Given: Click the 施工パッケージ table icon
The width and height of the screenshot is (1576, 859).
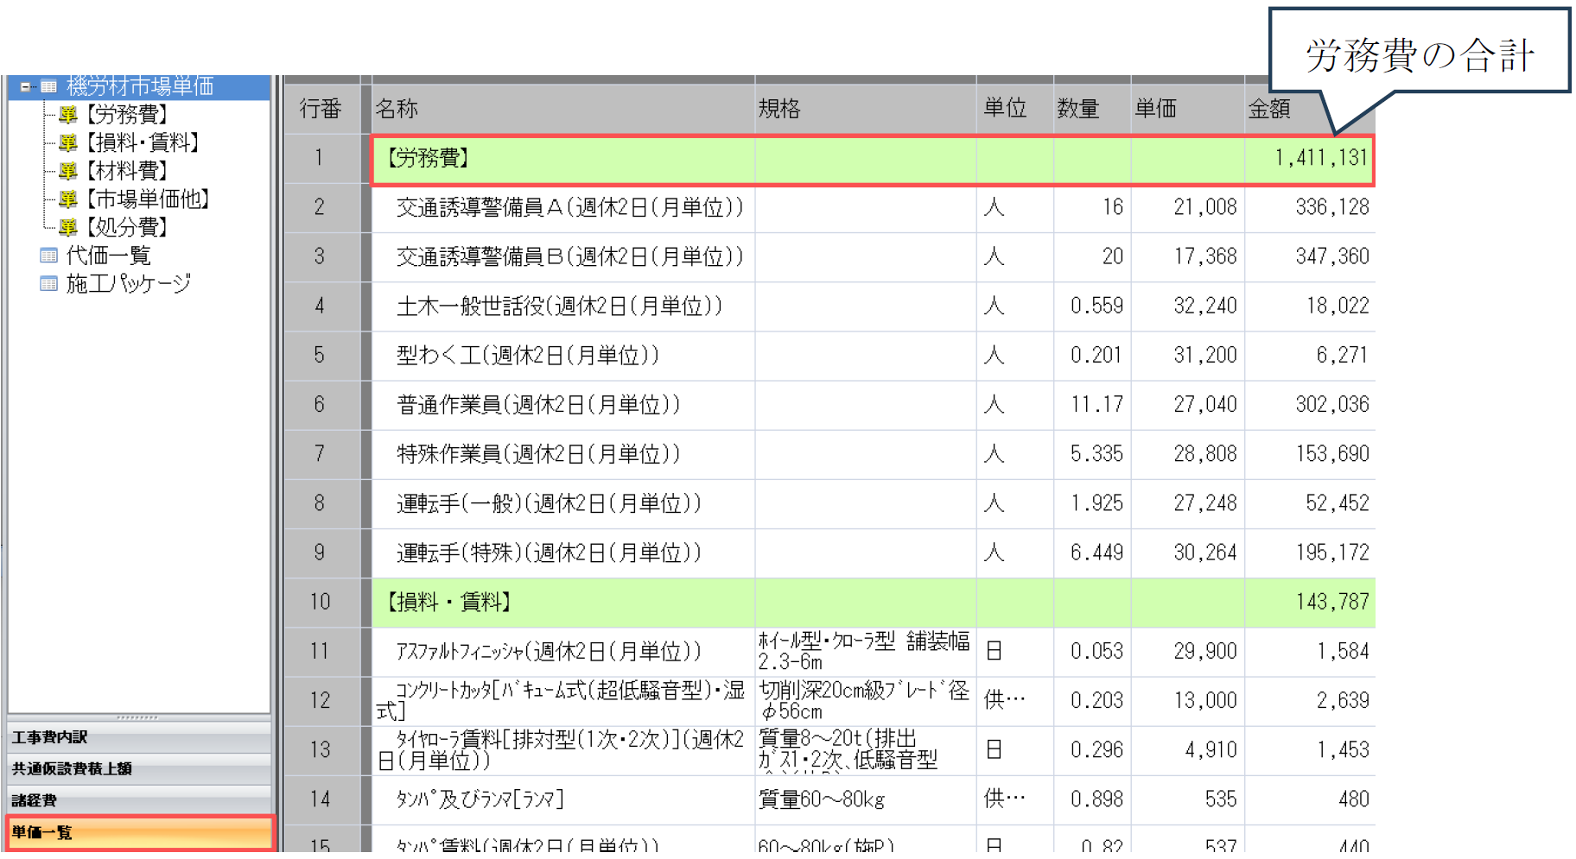Looking at the screenshot, I should [x=49, y=284].
